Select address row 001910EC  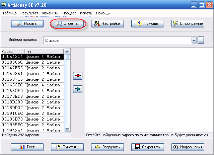click(32, 113)
